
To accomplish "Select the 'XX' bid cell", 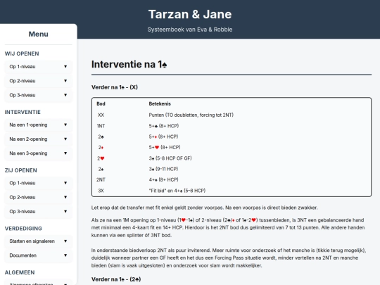I will pyautogui.click(x=101, y=115).
